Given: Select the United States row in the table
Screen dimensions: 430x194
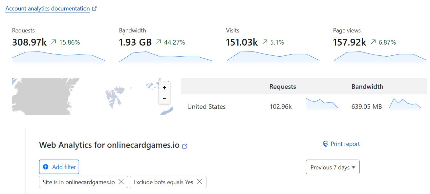Looking at the screenshot, I should coord(206,107).
